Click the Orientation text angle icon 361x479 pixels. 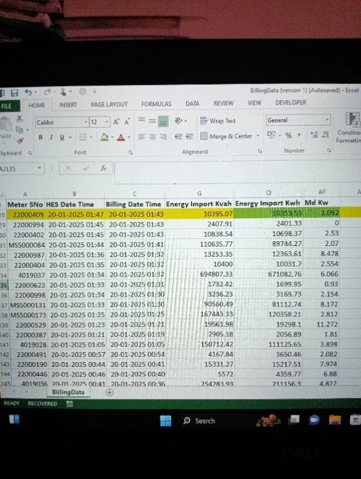coord(179,121)
